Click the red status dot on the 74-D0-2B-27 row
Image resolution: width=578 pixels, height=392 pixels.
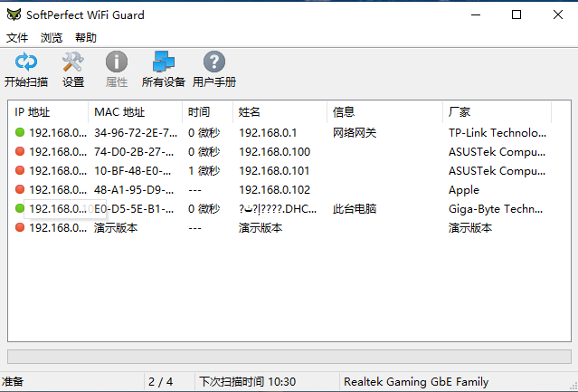(20, 151)
